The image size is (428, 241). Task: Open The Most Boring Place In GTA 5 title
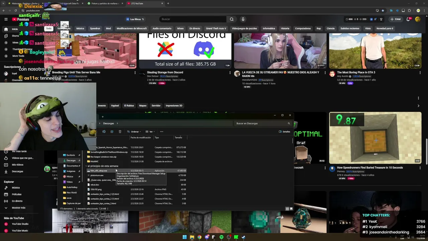(x=356, y=72)
